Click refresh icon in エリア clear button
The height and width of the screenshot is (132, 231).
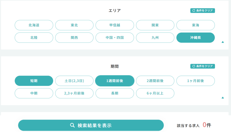click(194, 11)
